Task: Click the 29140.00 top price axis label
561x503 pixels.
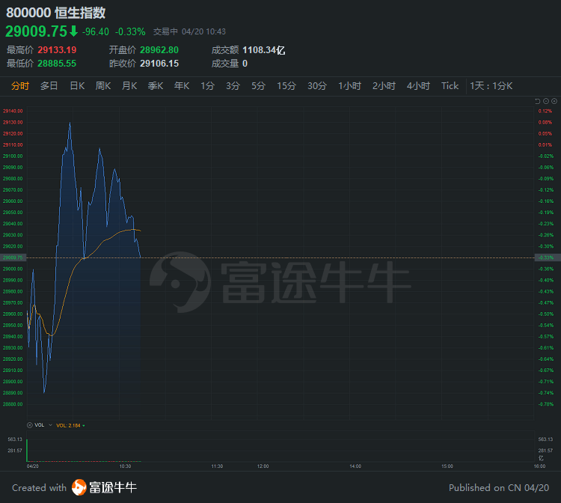Action: click(13, 112)
